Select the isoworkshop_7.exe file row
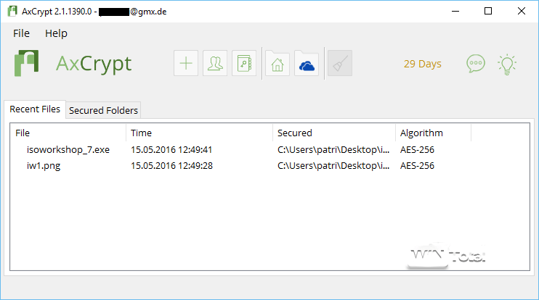The width and height of the screenshot is (539, 300). 68,150
